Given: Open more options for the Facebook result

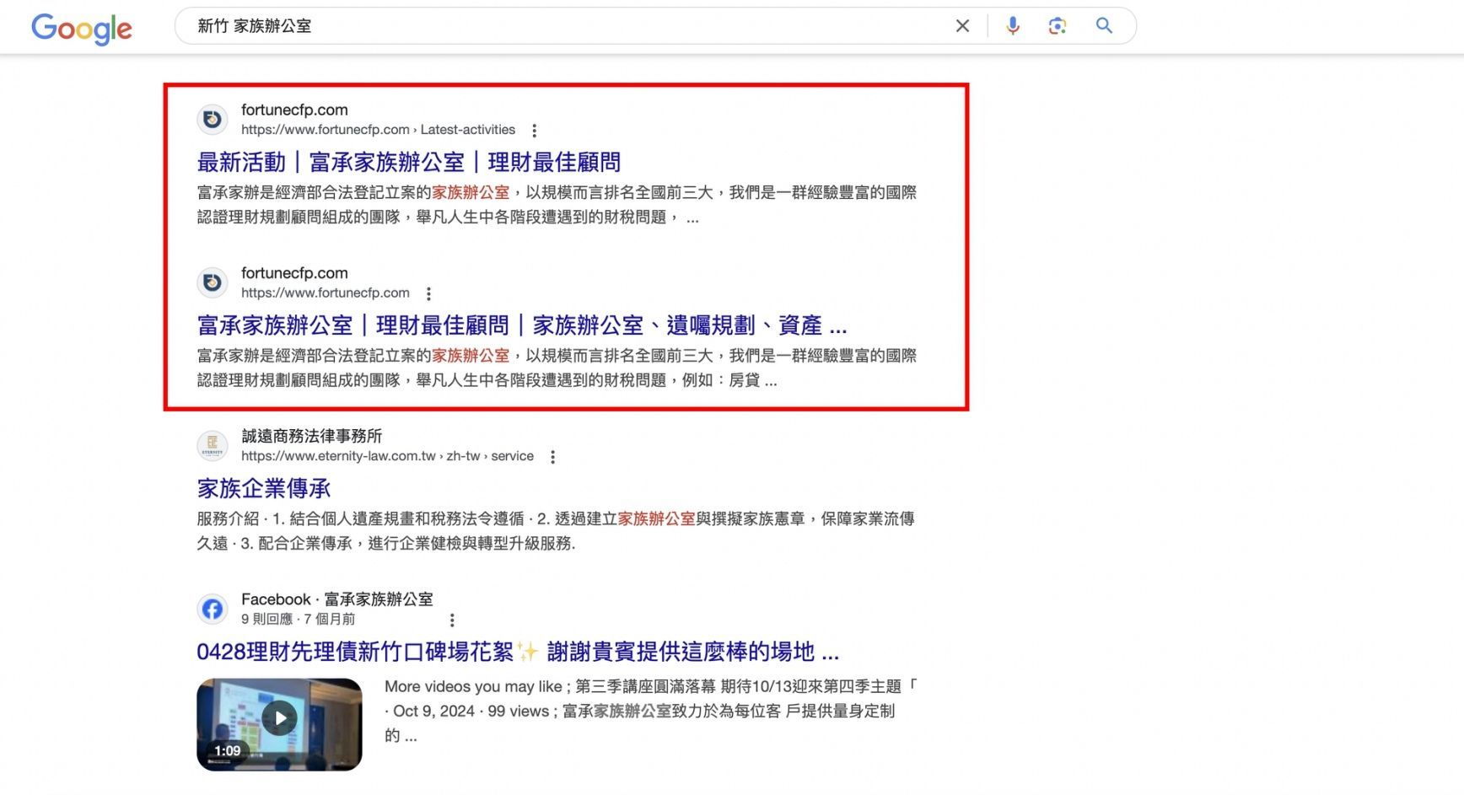Looking at the screenshot, I should 452,620.
